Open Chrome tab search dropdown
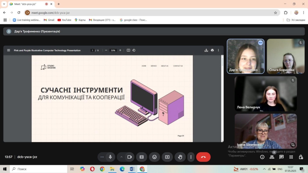The height and width of the screenshot is (173, 308). pyautogui.click(x=4, y=4)
